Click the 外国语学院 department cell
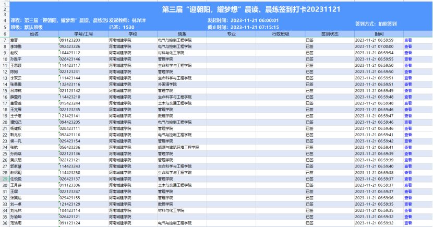This screenshot has height=227, width=433. tap(168, 84)
